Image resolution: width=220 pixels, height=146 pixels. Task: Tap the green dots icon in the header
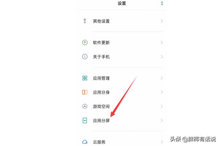point(162,3)
